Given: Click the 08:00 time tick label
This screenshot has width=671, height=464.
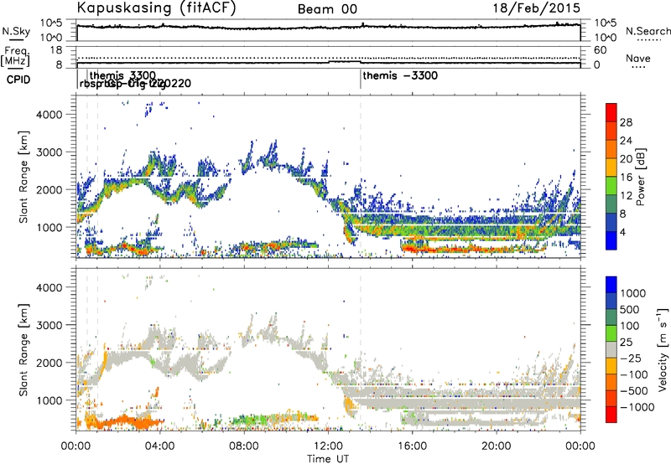Looking at the screenshot, I should (x=244, y=446).
